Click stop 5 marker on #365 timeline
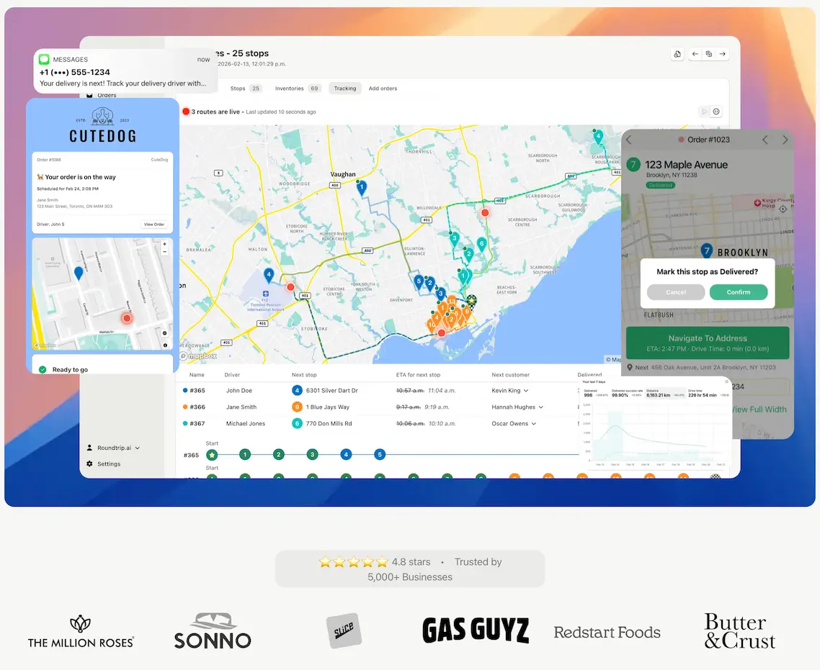Viewport: 820px width, 670px height. tap(380, 454)
